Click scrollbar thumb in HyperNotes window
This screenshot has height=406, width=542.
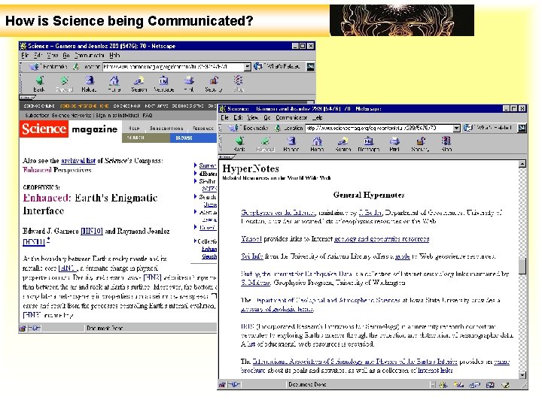click(522, 266)
